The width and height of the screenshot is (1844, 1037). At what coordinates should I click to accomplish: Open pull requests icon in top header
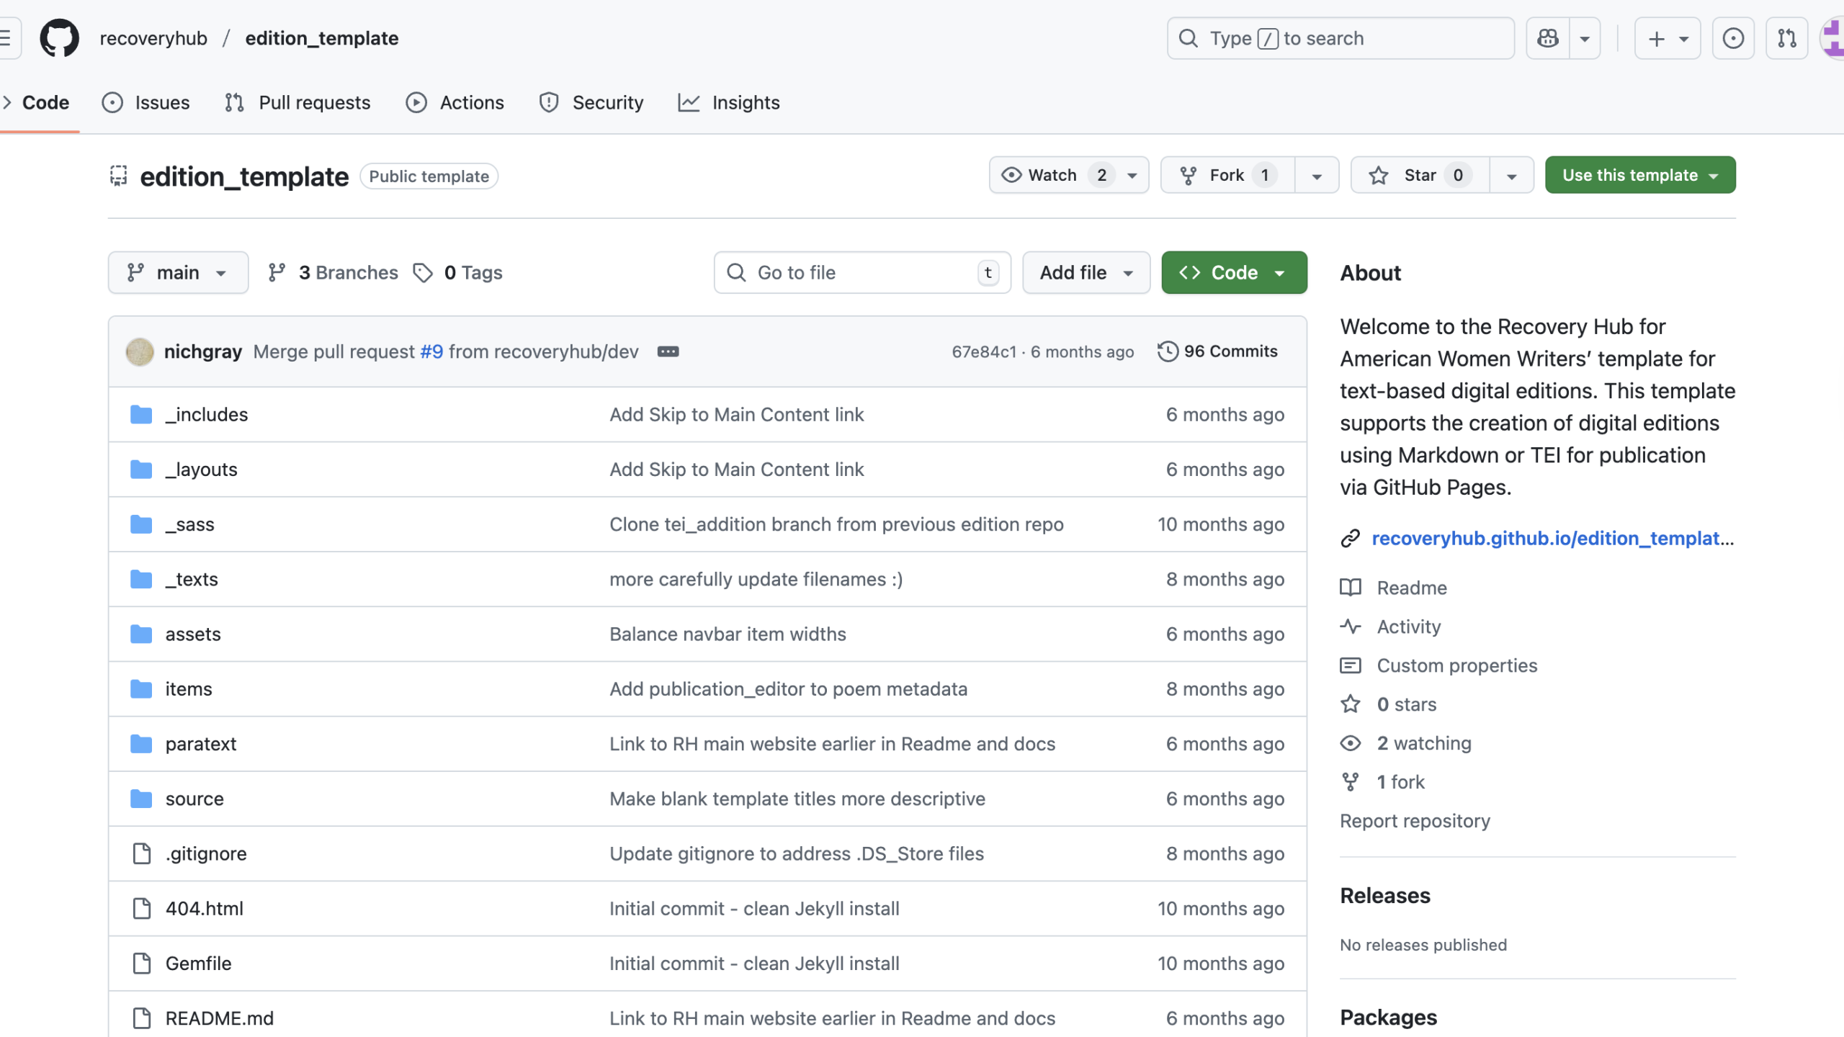(x=1786, y=38)
